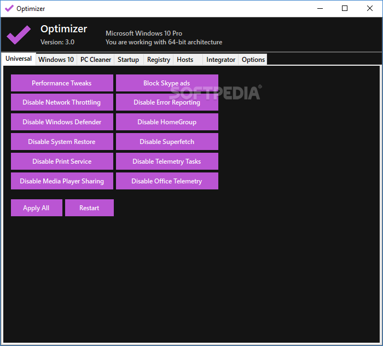The width and height of the screenshot is (383, 346).
Task: Go to the Integrator tab
Action: pyautogui.click(x=220, y=60)
